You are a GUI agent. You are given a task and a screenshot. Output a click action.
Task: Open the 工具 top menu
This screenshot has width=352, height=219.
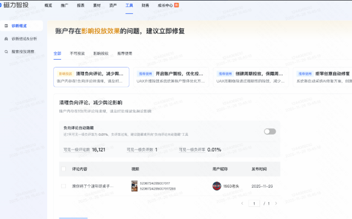tap(129, 5)
